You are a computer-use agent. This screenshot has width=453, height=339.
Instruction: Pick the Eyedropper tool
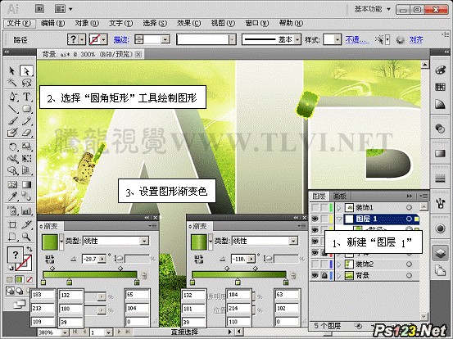[12, 197]
